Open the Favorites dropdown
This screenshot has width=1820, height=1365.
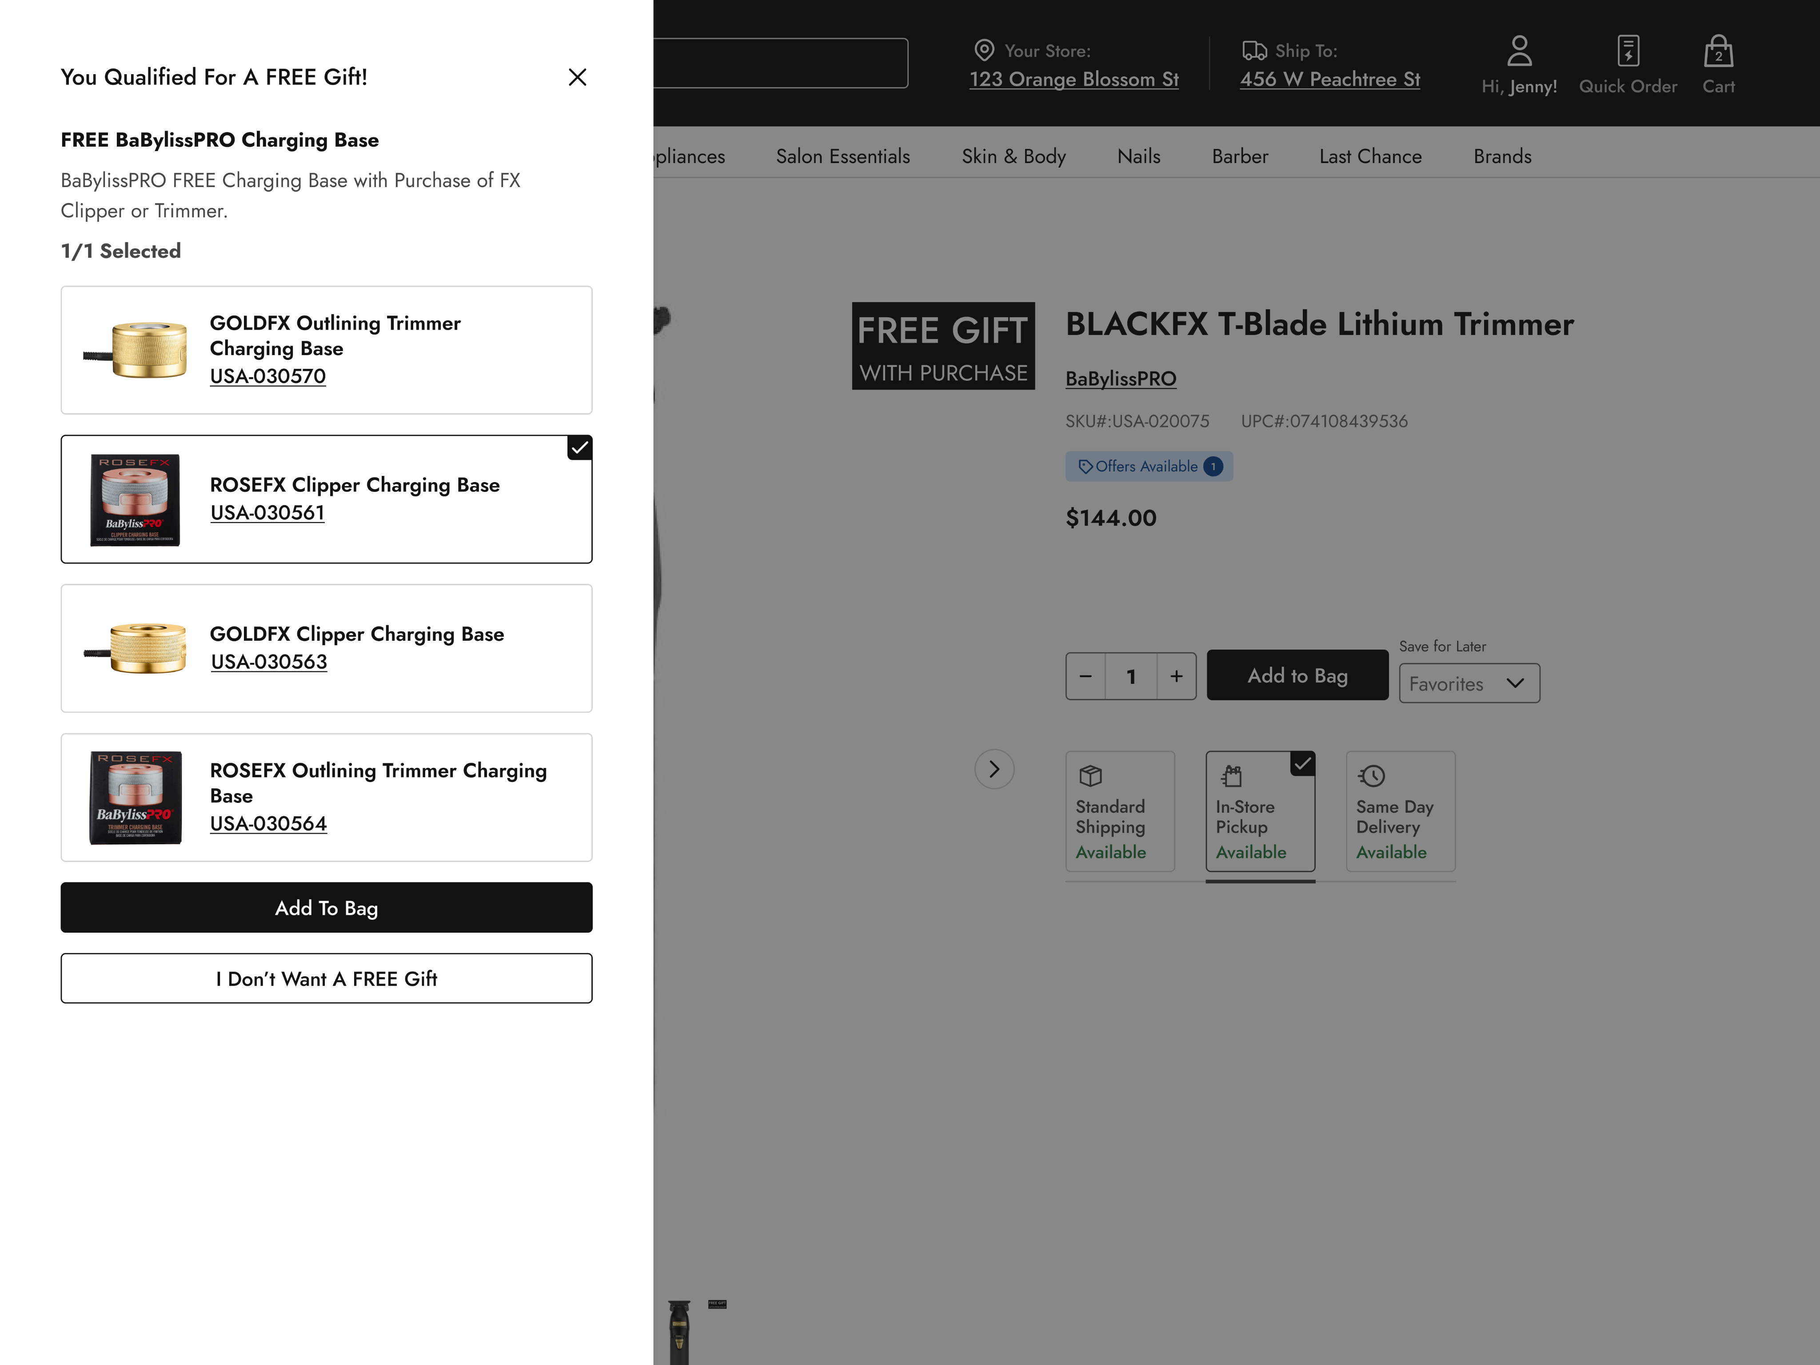click(x=1469, y=684)
